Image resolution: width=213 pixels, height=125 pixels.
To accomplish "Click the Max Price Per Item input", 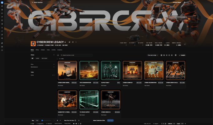I will pos(84,120).
